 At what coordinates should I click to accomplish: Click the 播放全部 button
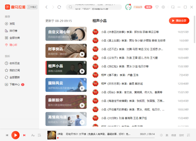click(179, 21)
